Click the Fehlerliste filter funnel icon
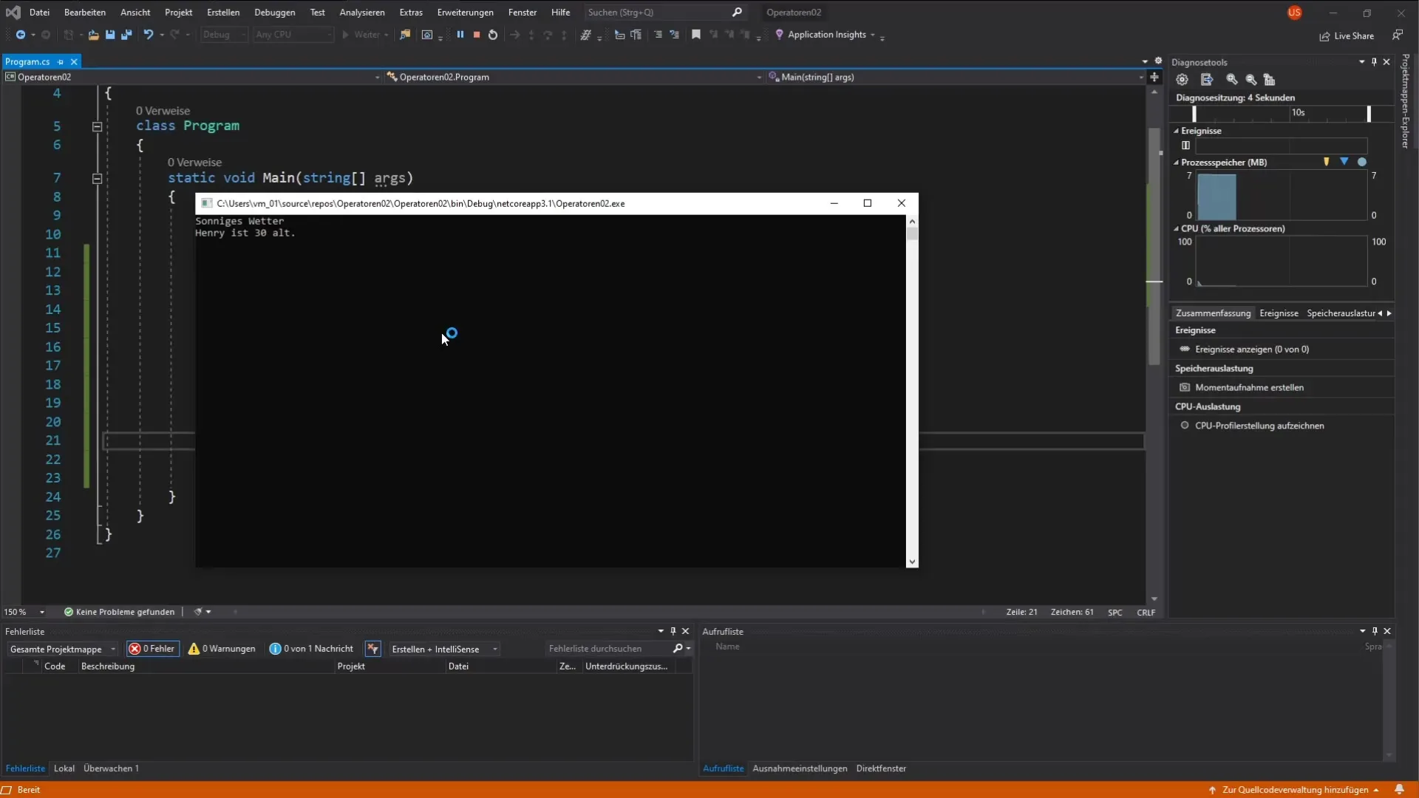1419x798 pixels. coord(372,649)
